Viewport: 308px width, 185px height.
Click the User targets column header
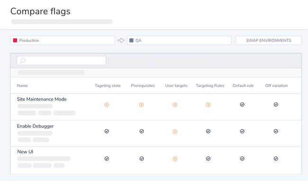[x=176, y=86]
